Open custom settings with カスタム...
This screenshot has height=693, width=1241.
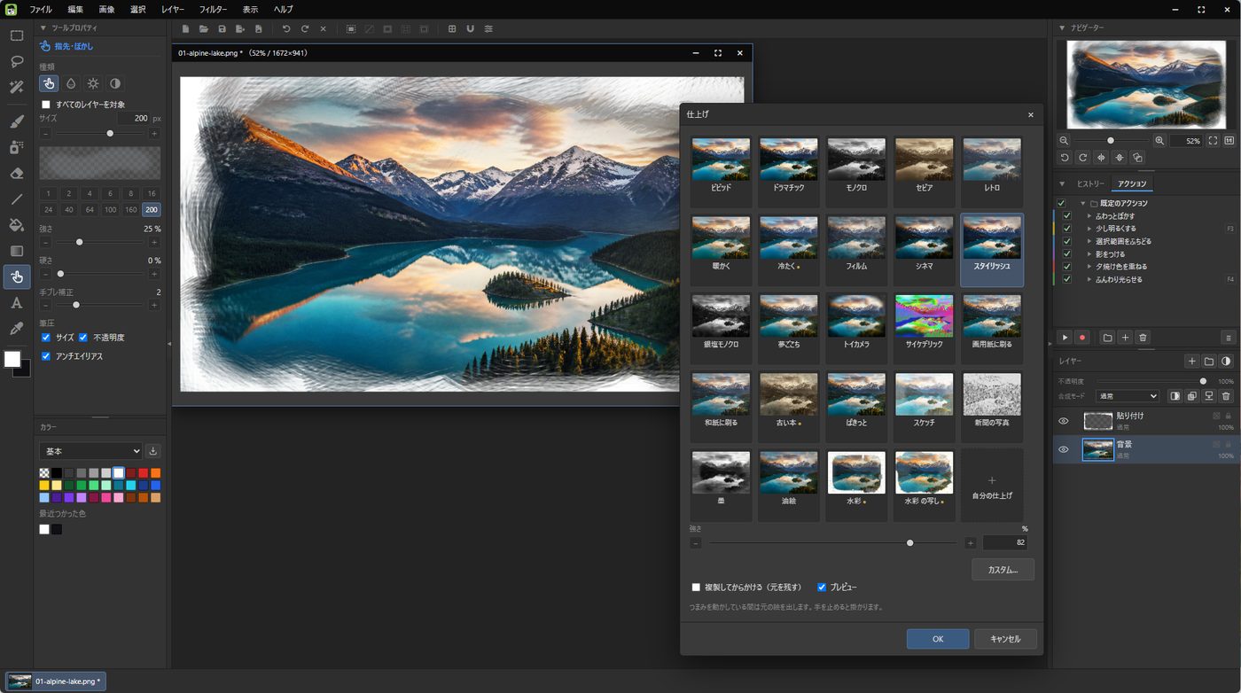(x=1003, y=570)
